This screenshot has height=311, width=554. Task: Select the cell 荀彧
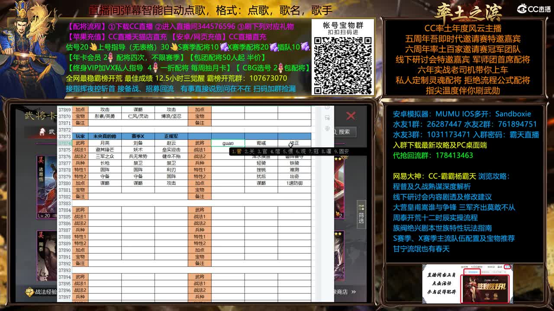pos(261,143)
